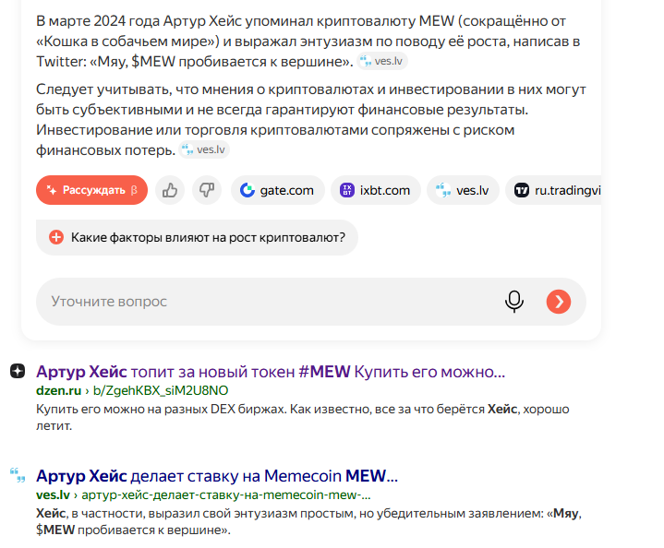This screenshot has height=548, width=664.
Task: Click paragraph starting 'В марте 2024 года Артур Хейс'
Action: tap(308, 41)
